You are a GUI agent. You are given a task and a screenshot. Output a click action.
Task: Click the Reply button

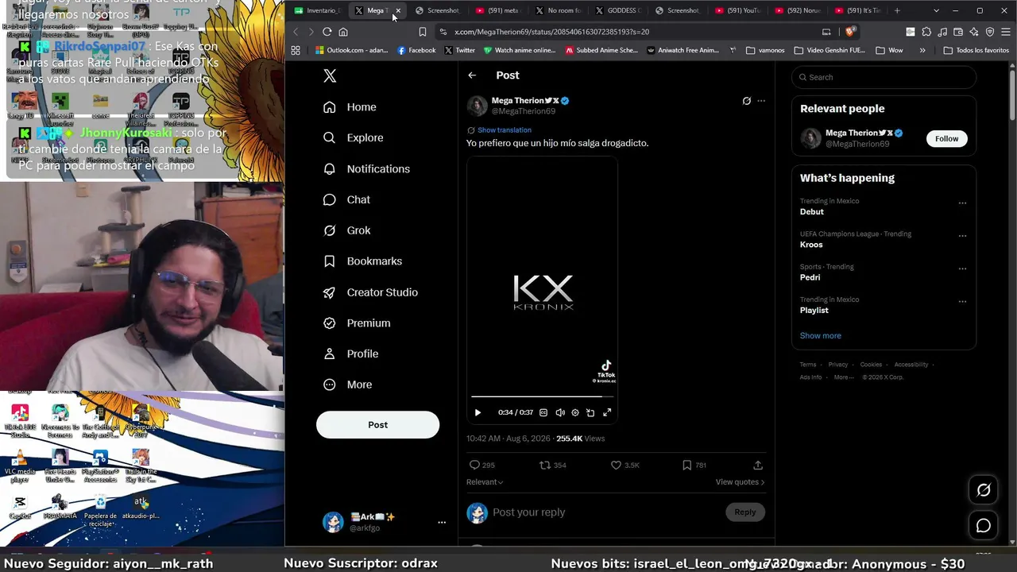745,512
